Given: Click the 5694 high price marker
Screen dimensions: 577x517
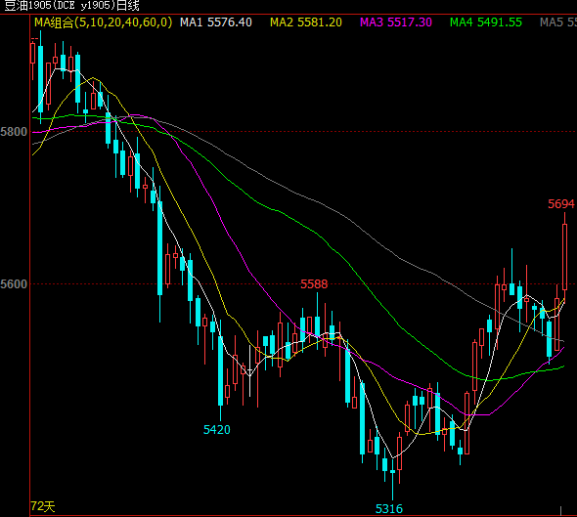Looking at the screenshot, I should click(x=560, y=204).
